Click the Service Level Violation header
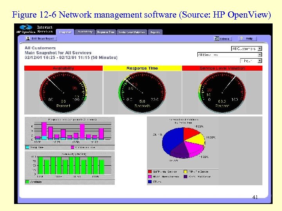 (x=222, y=68)
